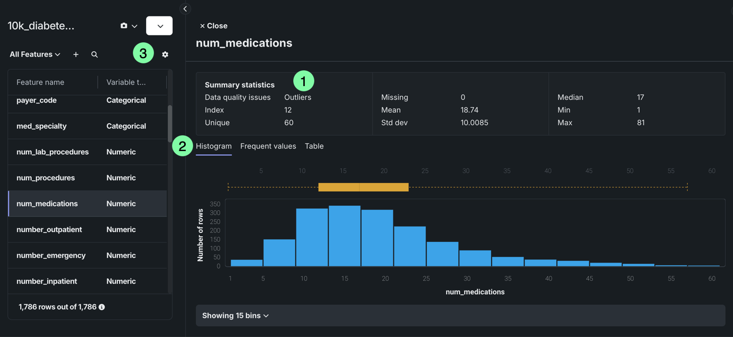Screen dimensions: 733x337
Task: Click the tallest histogram bar near 15
Action: click(345, 236)
